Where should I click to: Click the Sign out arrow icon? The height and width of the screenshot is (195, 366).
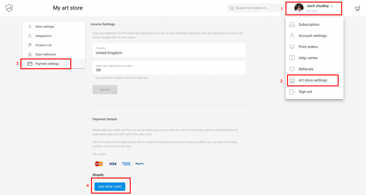(x=292, y=92)
